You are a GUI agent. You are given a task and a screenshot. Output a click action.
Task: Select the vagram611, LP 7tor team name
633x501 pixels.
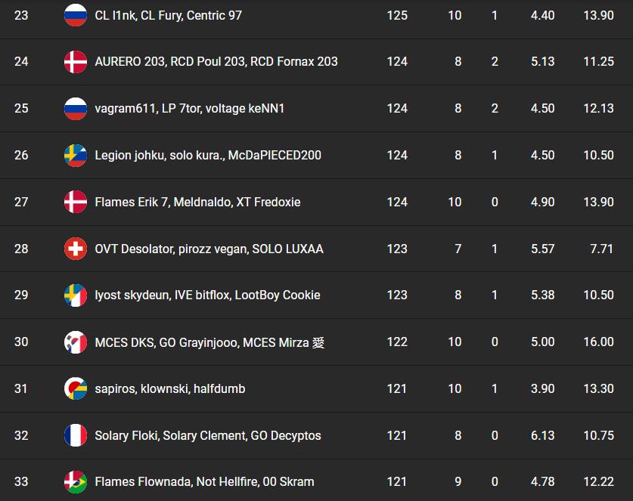[x=190, y=109]
